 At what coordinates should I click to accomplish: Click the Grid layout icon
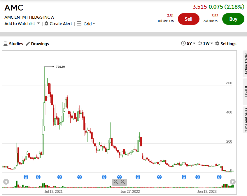(x=79, y=24)
